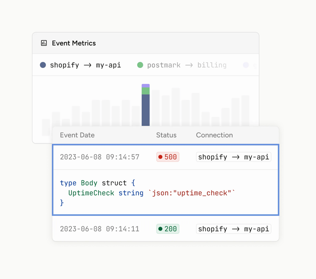Click the red status dot inside the 500 badge
The width and height of the screenshot is (316, 279).
tap(161, 157)
